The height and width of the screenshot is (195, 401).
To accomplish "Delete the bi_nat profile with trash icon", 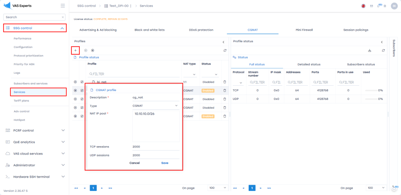I will pos(225,82).
